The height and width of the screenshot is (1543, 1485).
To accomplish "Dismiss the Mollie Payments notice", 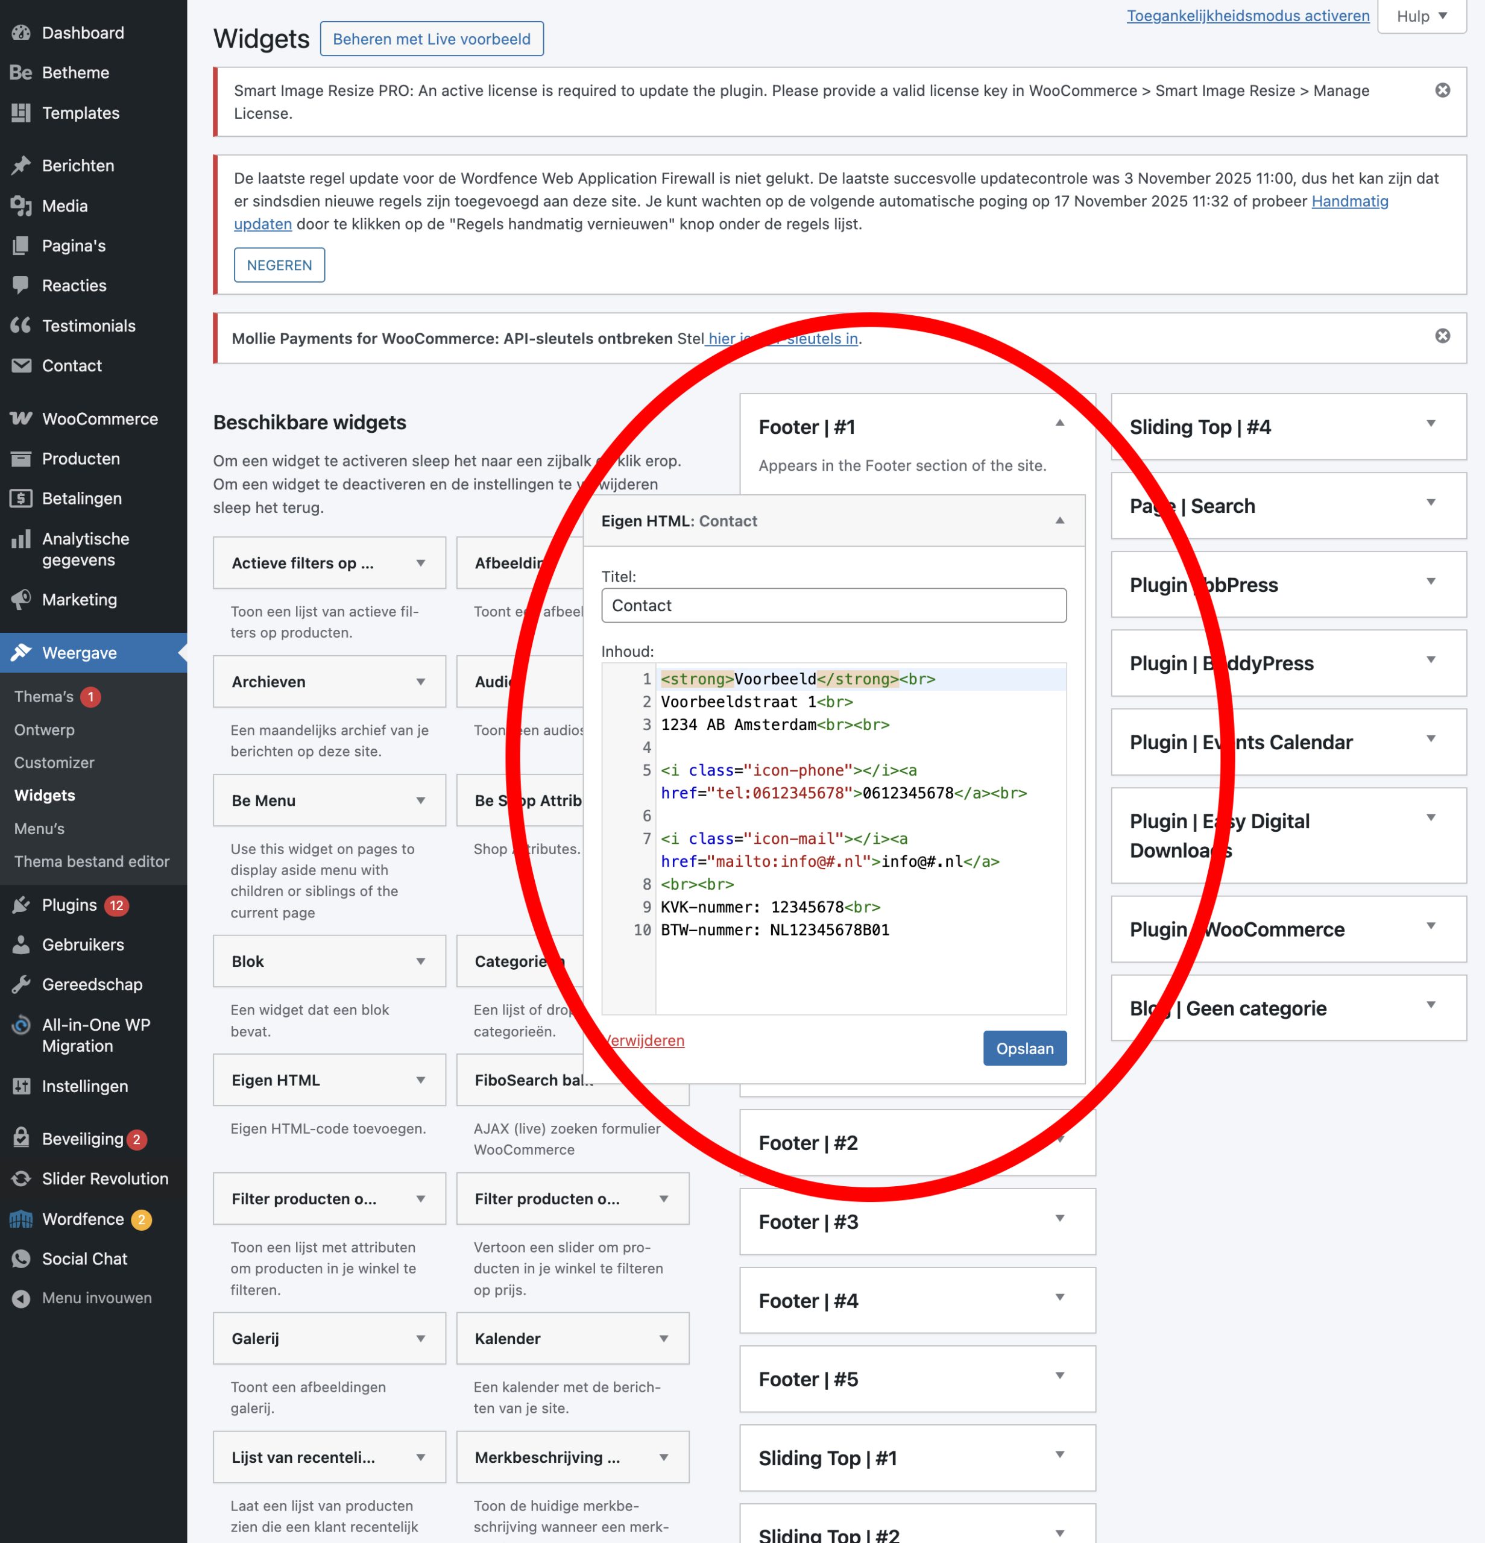I will click(1442, 336).
